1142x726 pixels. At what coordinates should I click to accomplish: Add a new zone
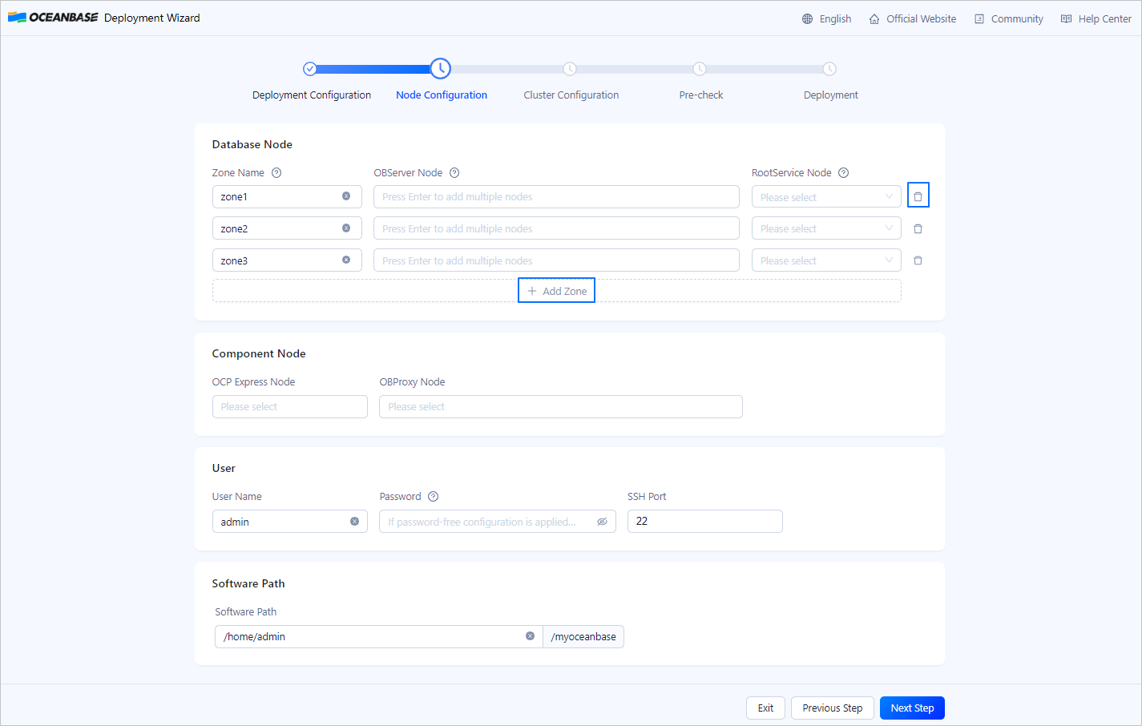pos(556,290)
